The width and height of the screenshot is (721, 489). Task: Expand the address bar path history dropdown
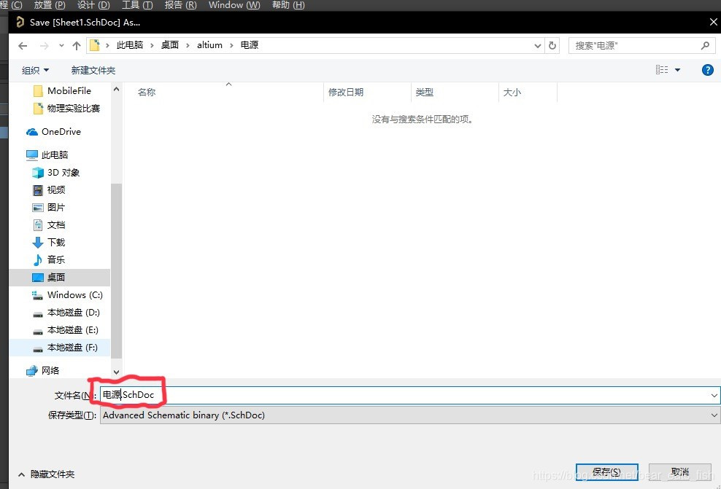coord(538,45)
